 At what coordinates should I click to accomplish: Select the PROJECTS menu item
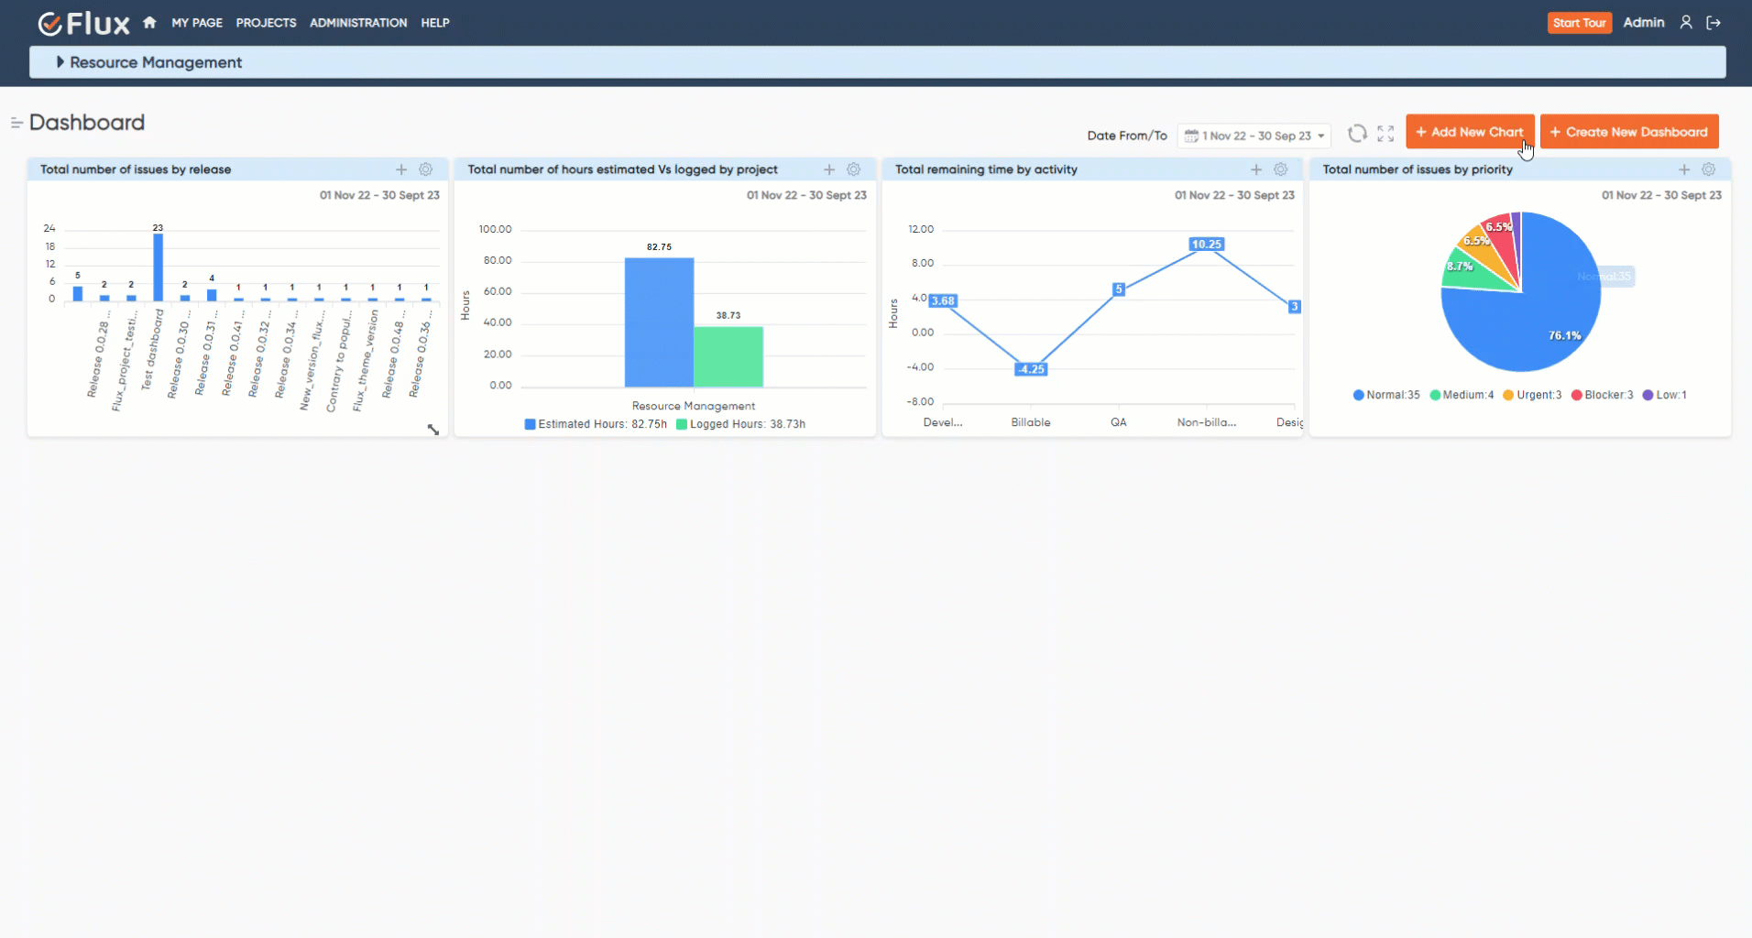tap(266, 23)
